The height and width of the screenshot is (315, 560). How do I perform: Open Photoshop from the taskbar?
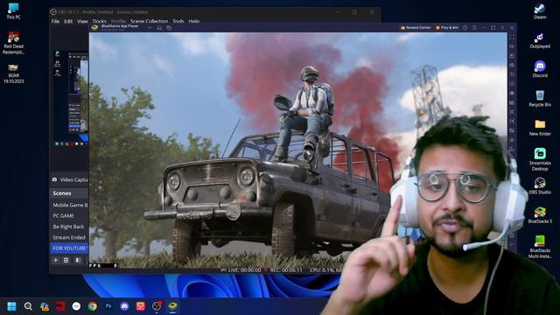click(108, 306)
